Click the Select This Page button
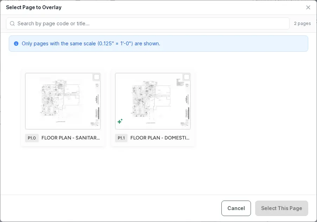The width and height of the screenshot is (317, 222). 282,208
